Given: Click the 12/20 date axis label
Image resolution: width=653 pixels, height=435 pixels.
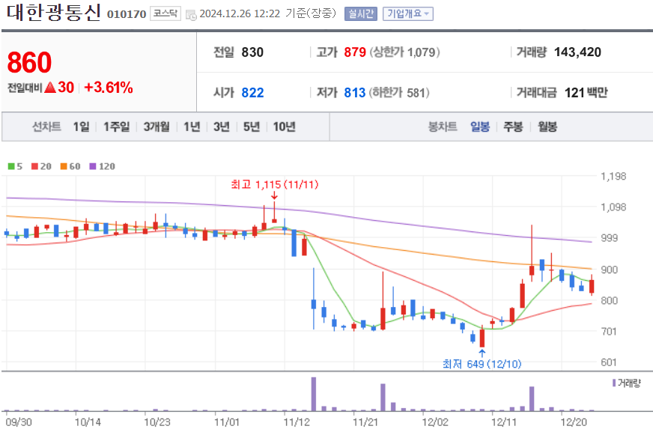Looking at the screenshot, I should pyautogui.click(x=574, y=422).
